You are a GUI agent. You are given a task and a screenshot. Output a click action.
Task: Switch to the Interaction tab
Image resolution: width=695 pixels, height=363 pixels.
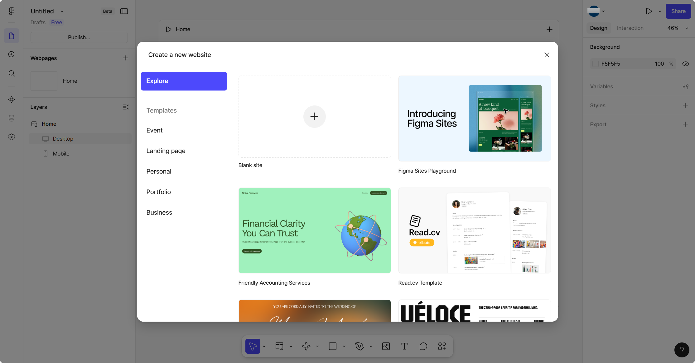pos(630,28)
